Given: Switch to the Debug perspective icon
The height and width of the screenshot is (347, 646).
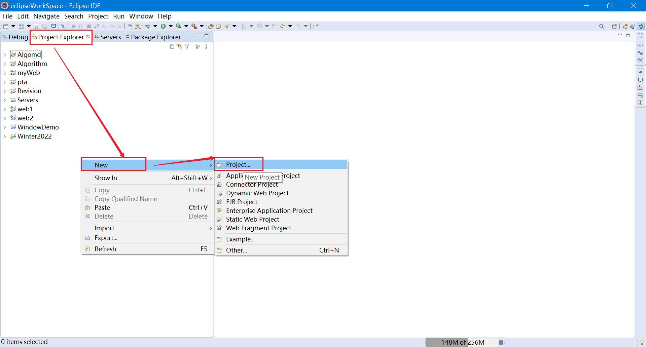Looking at the screenshot, I should pyautogui.click(x=641, y=26).
